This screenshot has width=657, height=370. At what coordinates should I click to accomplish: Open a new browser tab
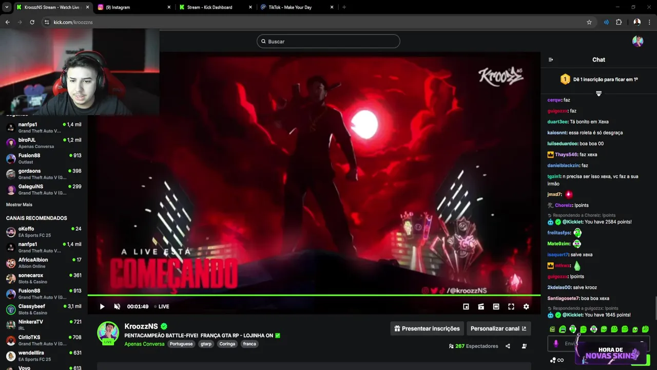coord(344,7)
